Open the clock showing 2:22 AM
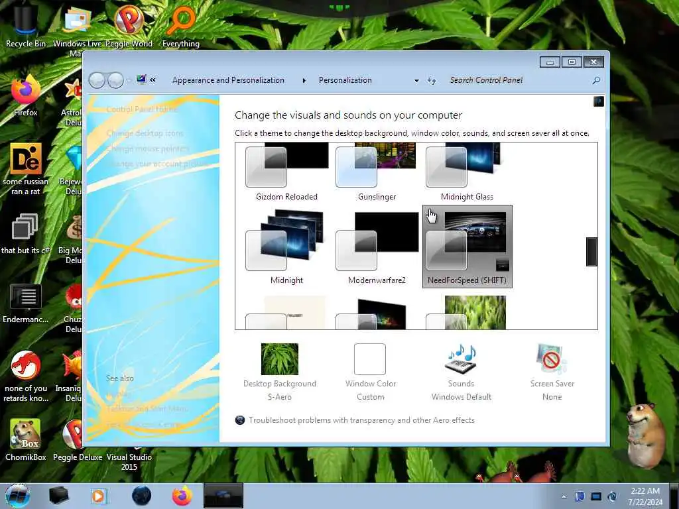This screenshot has height=509, width=679. pyautogui.click(x=645, y=496)
